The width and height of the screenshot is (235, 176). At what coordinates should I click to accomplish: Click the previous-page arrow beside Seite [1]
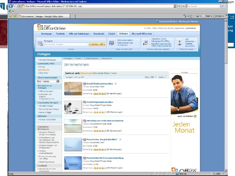(x=156, y=77)
